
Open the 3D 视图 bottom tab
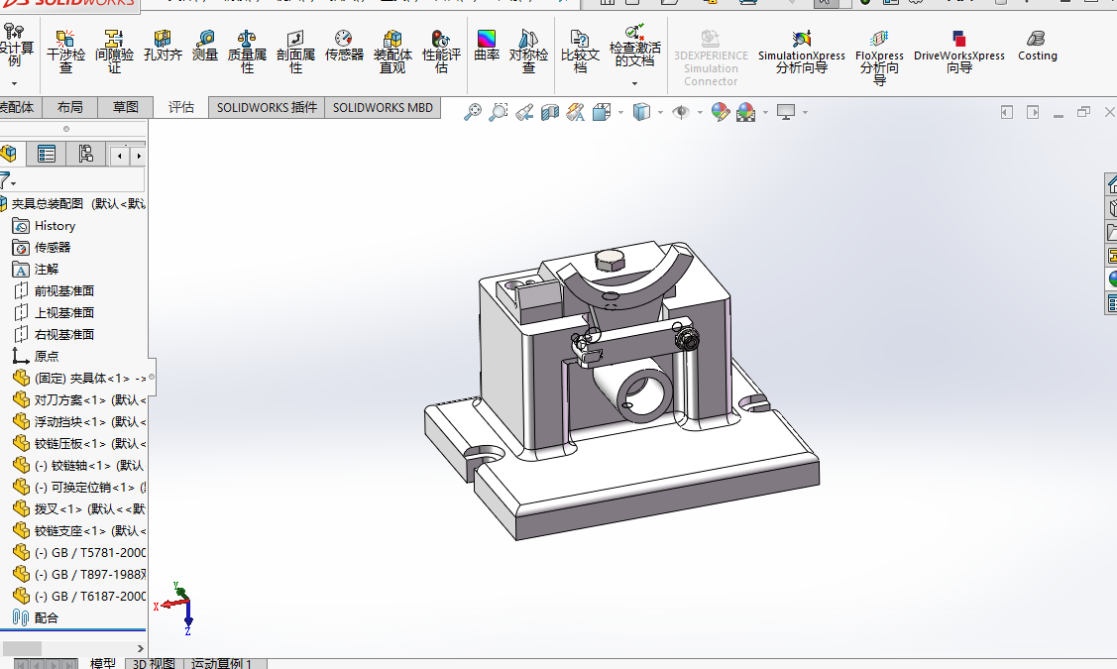click(154, 663)
